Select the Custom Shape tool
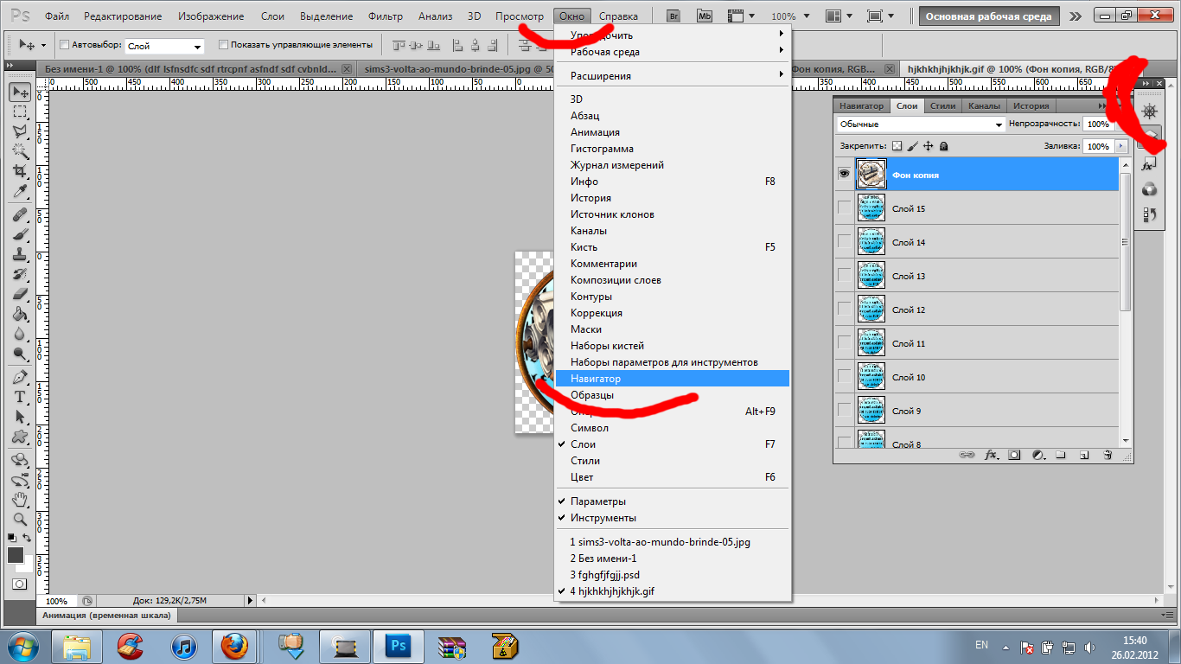 20,437
